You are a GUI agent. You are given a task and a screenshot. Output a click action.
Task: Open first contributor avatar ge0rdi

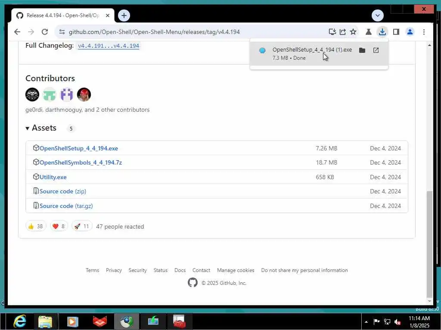pos(32,94)
